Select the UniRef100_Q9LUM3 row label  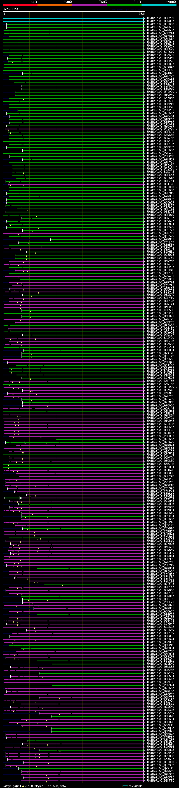(x=161, y=42)
